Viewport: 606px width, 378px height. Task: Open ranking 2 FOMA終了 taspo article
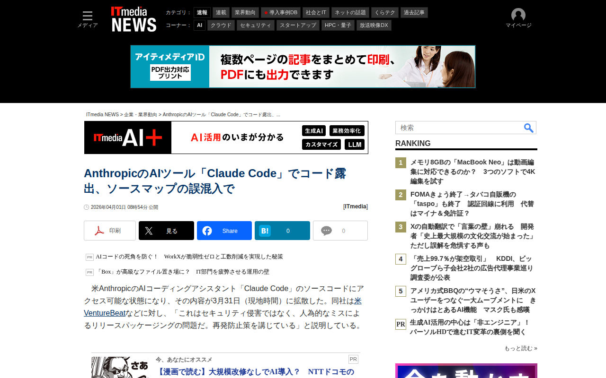click(x=472, y=204)
